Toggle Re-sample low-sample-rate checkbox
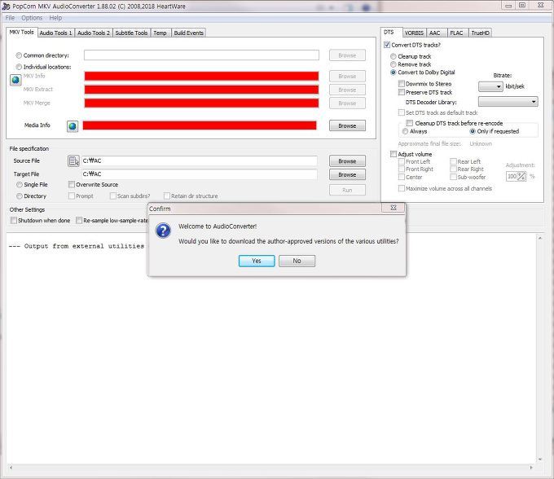Viewport: 554px width, 479px height. coord(79,221)
